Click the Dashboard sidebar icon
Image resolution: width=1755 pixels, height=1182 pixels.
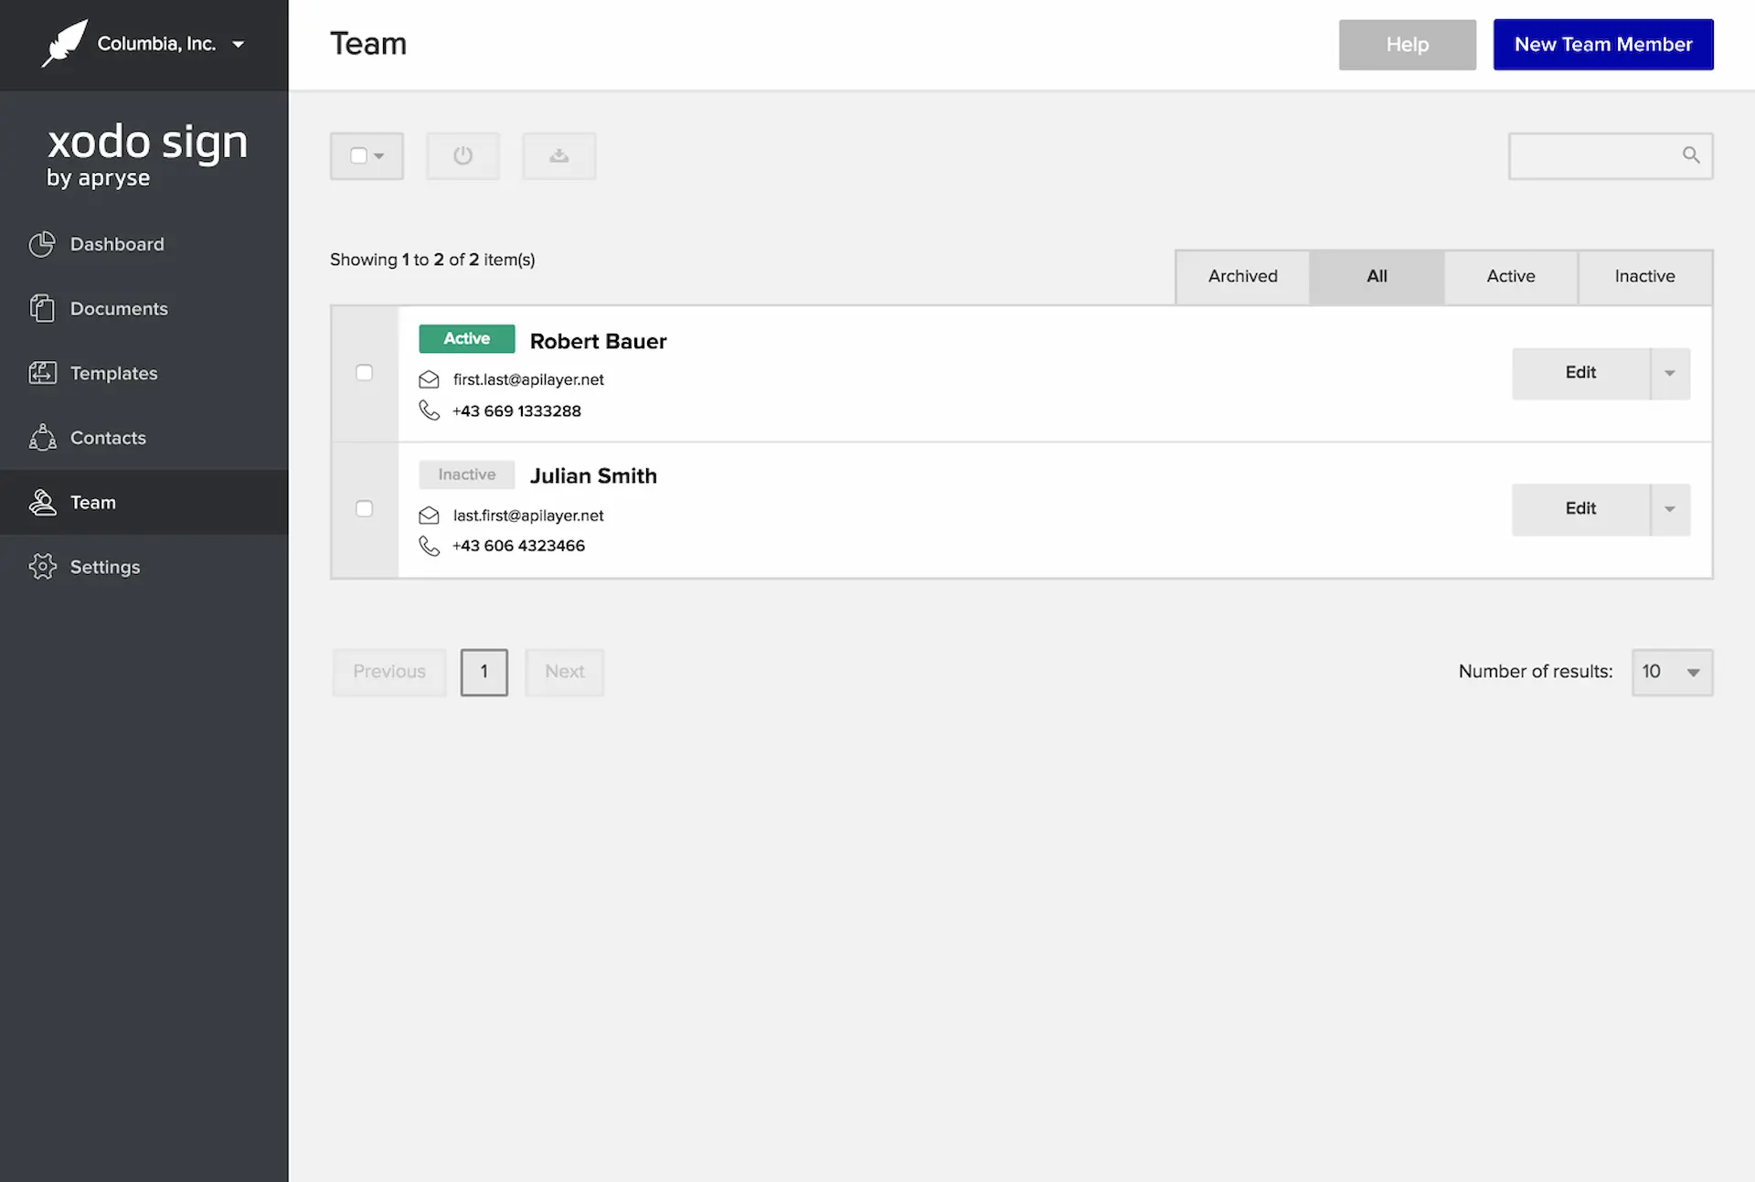(39, 244)
